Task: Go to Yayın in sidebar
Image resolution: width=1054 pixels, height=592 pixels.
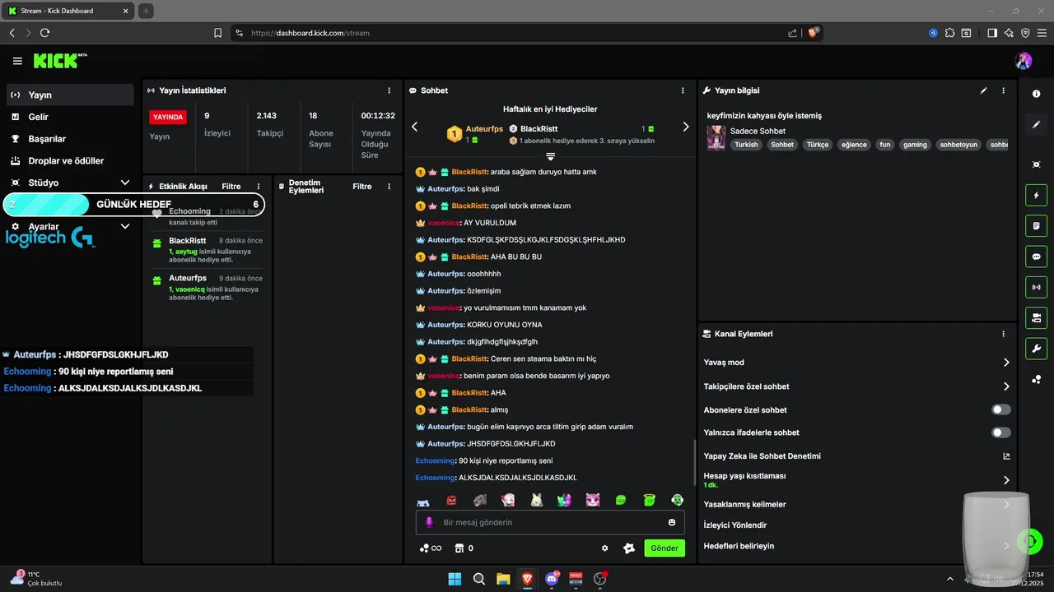Action: [70, 95]
